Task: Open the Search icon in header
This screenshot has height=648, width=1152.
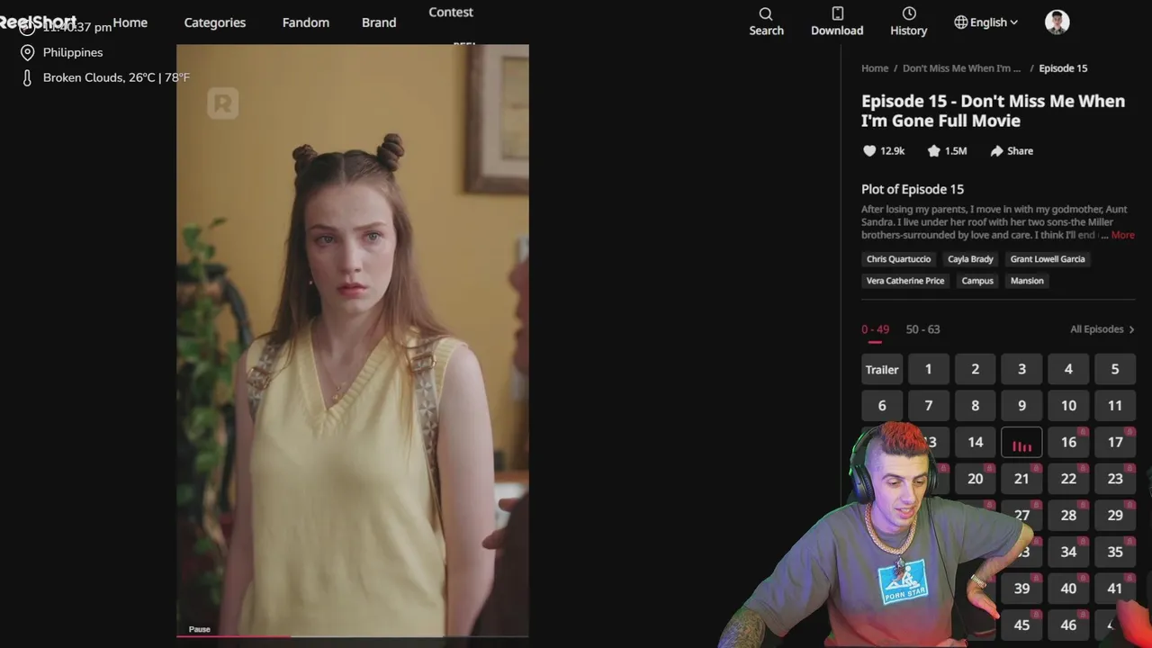Action: (x=766, y=22)
